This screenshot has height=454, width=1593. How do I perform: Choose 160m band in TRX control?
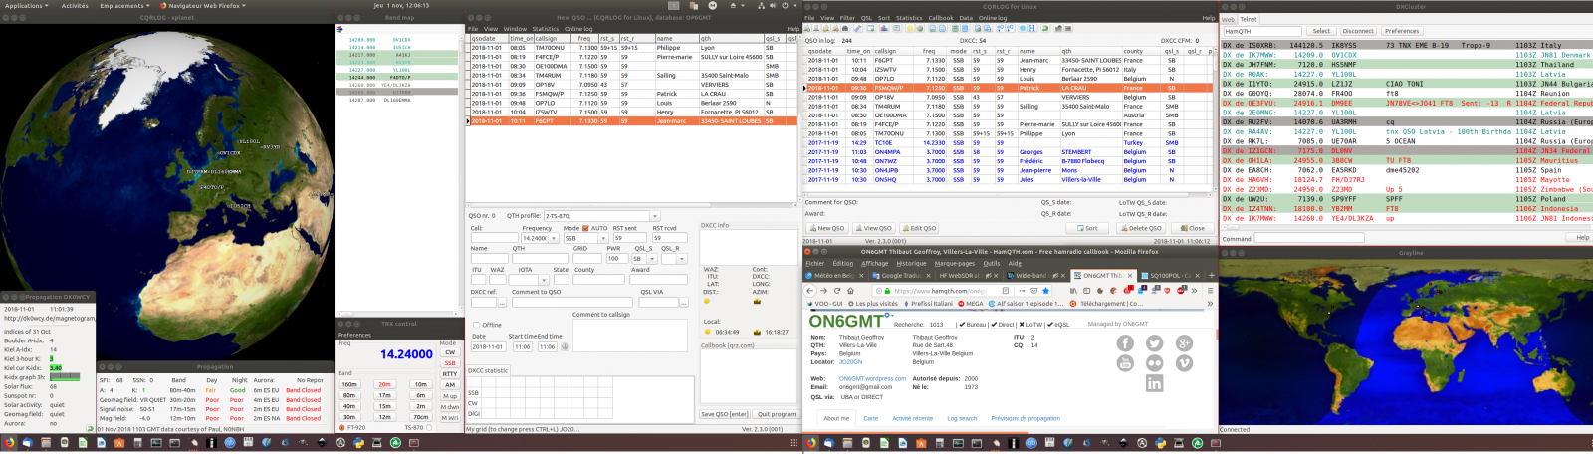point(349,384)
